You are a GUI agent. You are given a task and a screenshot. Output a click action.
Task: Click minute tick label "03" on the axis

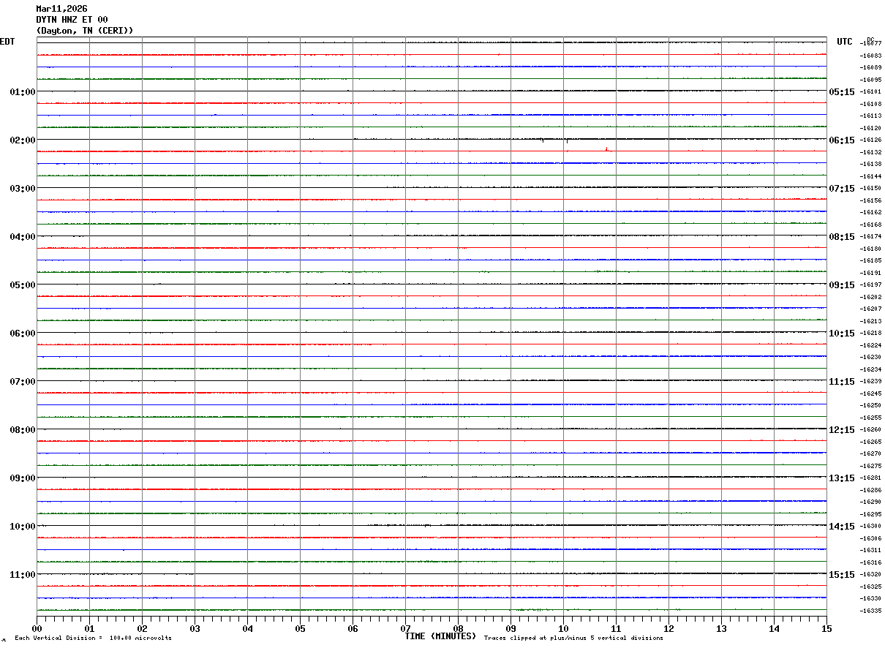pyautogui.click(x=195, y=628)
